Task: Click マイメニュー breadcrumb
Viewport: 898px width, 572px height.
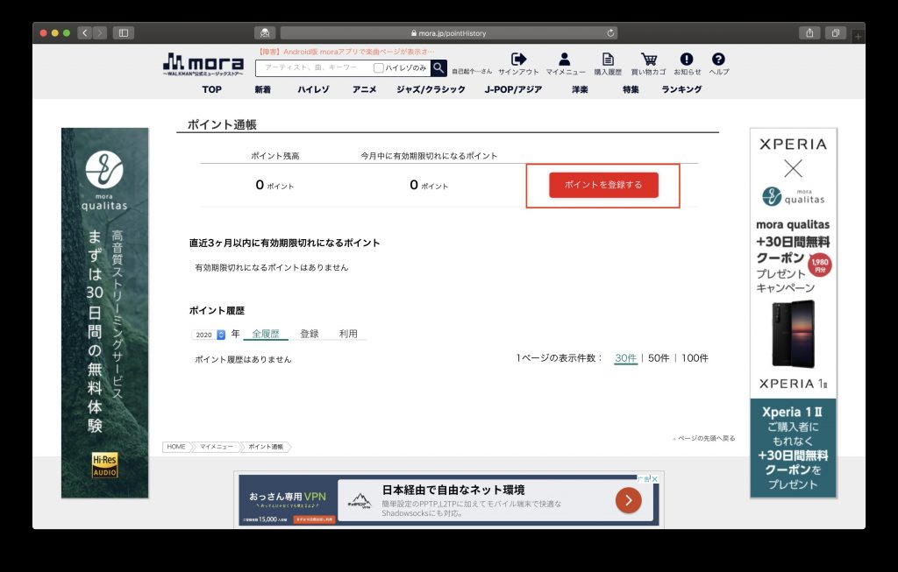Action: (217, 447)
